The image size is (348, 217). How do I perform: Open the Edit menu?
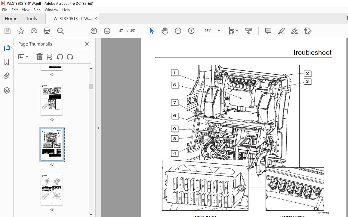coord(15,10)
